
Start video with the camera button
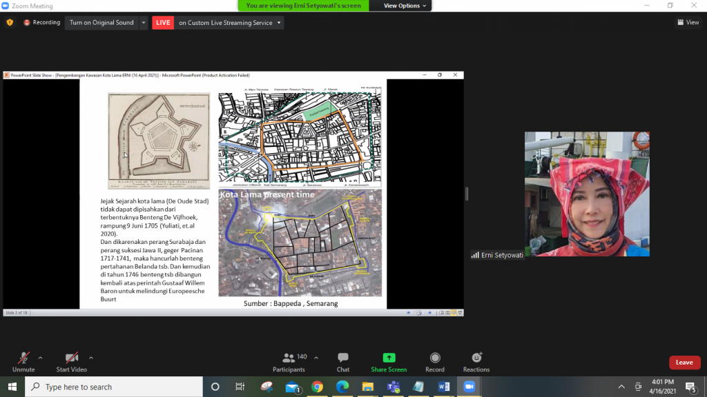point(72,358)
